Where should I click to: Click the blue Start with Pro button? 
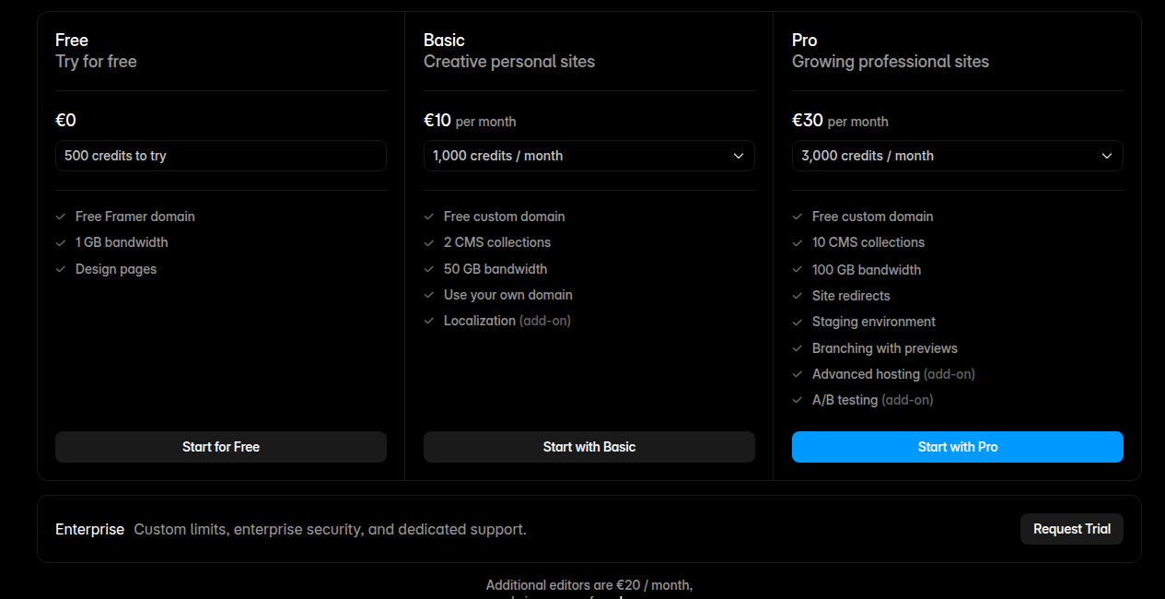(x=958, y=447)
